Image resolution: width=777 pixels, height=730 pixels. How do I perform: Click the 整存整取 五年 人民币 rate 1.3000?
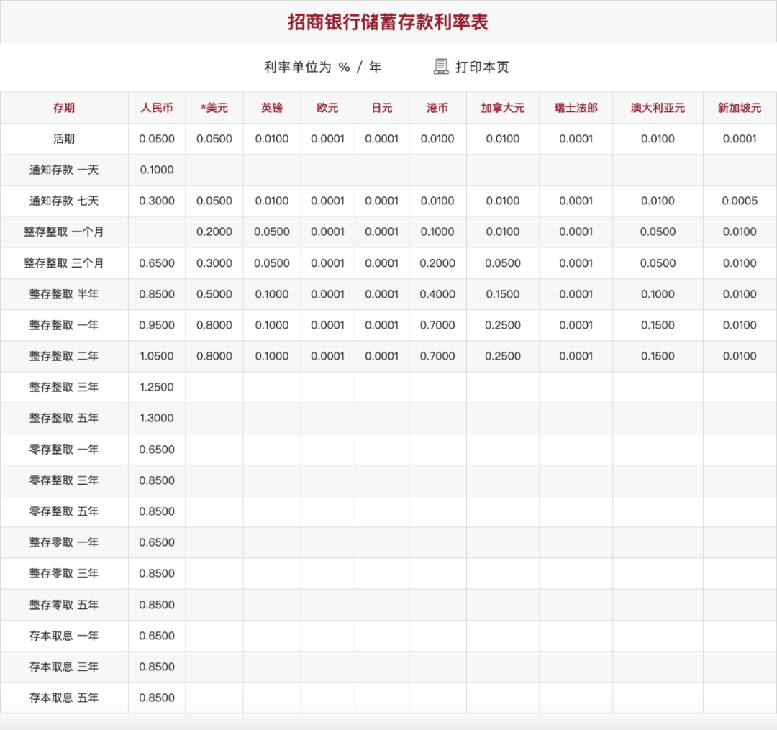tap(157, 418)
